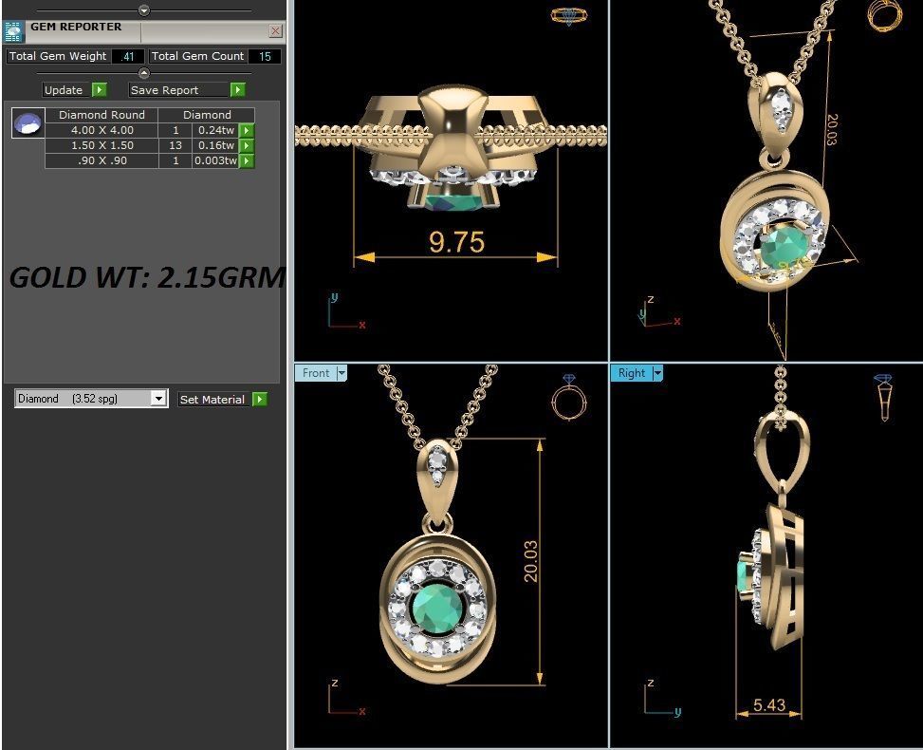Select the round diamond gem thumbnail
Viewport: 923px width, 750px height.
28,123
